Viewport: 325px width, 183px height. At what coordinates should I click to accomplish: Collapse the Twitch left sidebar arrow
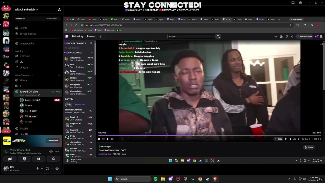(x=91, y=43)
